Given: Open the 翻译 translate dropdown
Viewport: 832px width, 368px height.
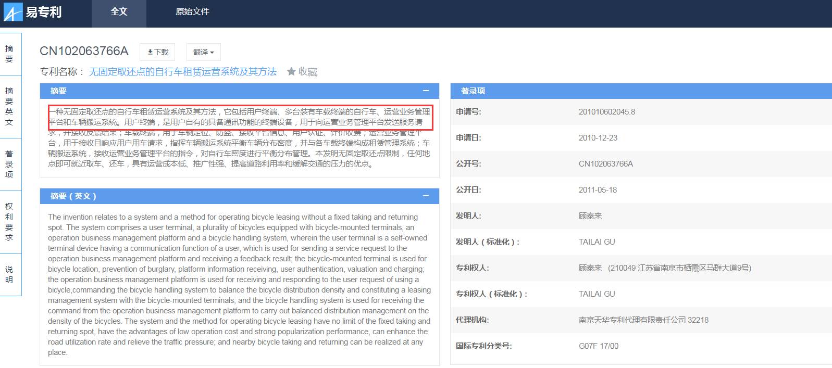Looking at the screenshot, I should pos(203,52).
